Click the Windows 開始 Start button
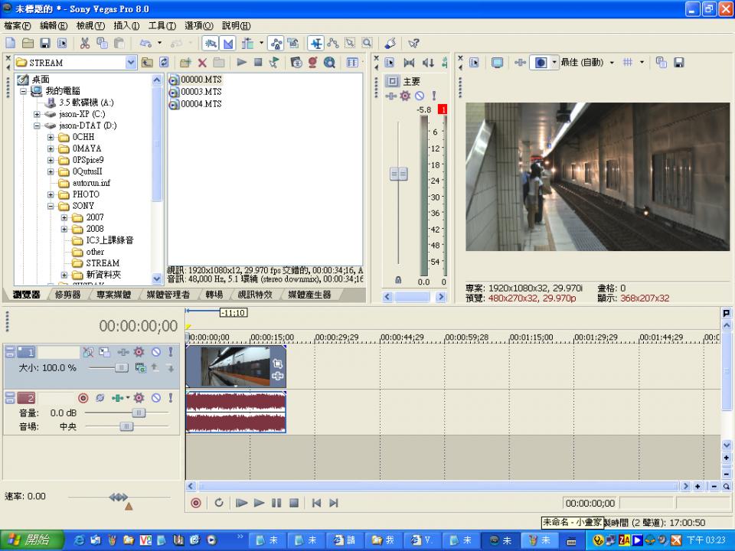This screenshot has height=551, width=735. point(28,540)
